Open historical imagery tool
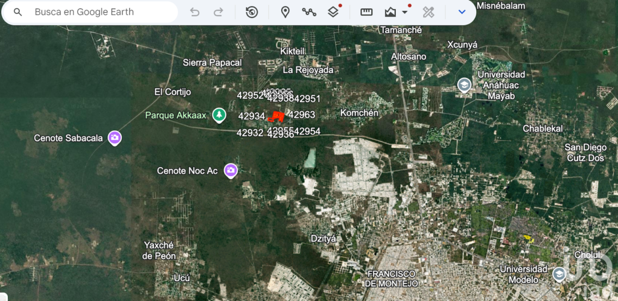Viewport: 618px width, 301px height. (252, 12)
